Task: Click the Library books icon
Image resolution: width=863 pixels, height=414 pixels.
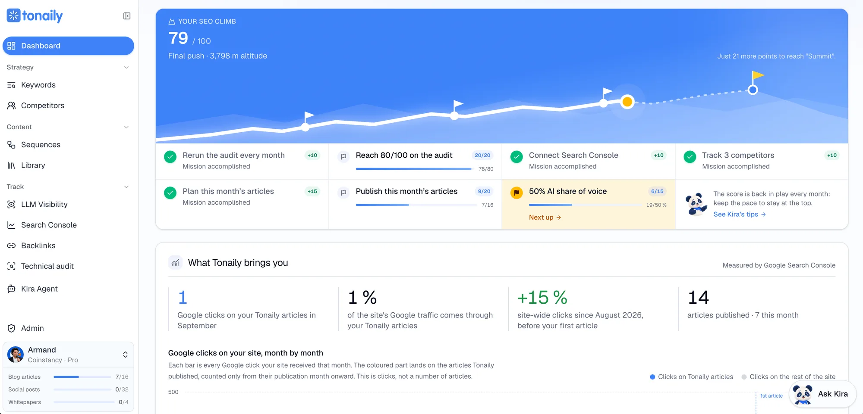Action: tap(12, 165)
